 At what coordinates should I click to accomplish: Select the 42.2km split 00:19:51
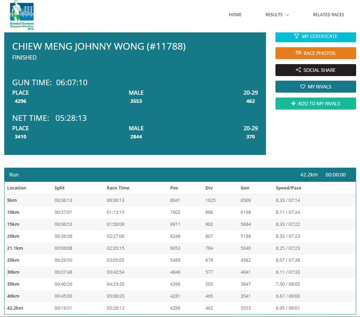coord(63,308)
